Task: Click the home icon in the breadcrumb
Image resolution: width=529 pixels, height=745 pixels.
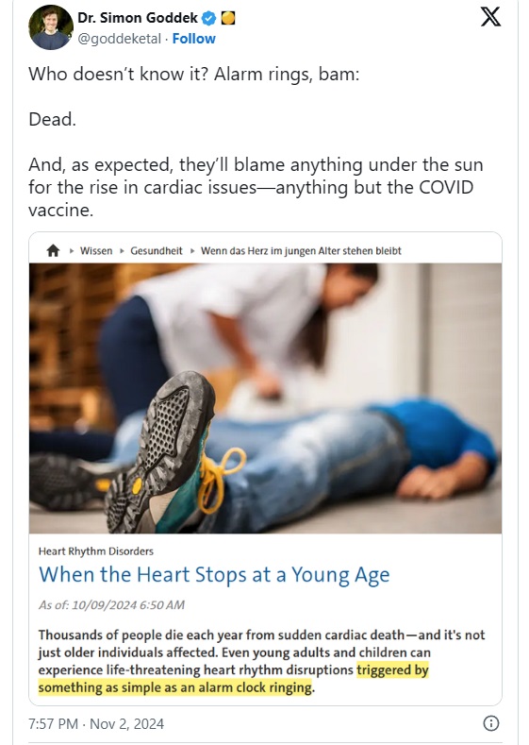Action: tap(53, 250)
